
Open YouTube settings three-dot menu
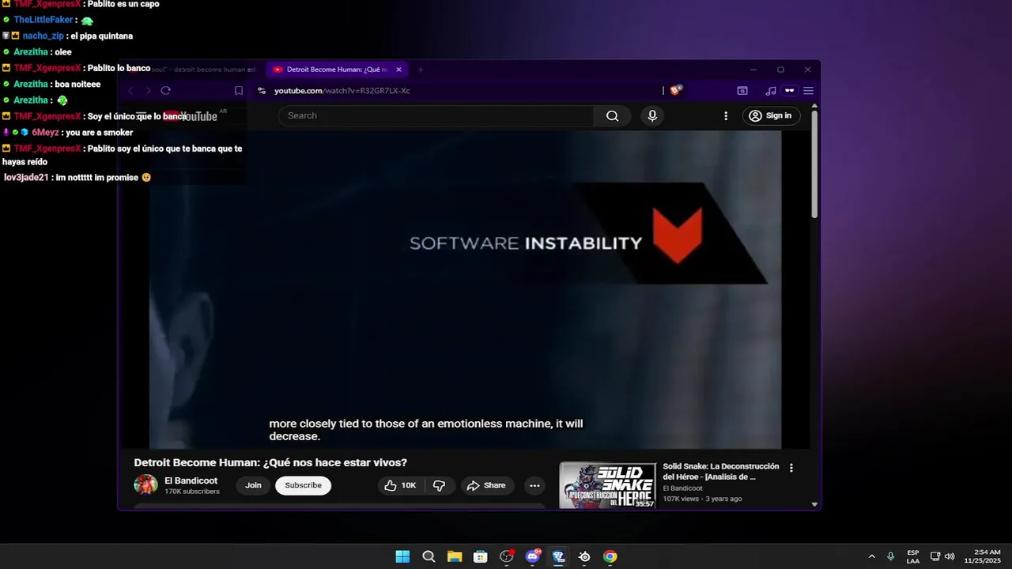point(726,116)
